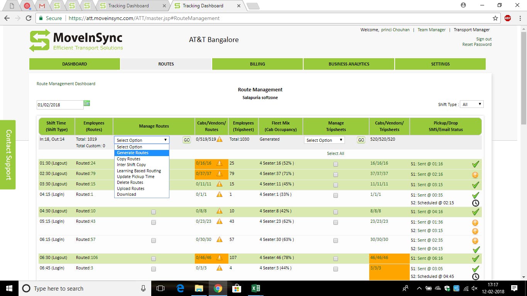Click the ABP adblocker icon in the browser toolbar
The image size is (527, 296).
[x=507, y=18]
